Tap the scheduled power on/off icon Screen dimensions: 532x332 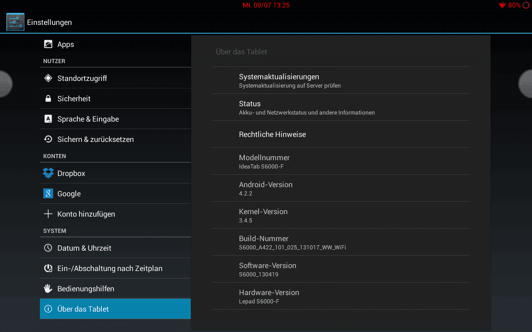click(x=48, y=269)
